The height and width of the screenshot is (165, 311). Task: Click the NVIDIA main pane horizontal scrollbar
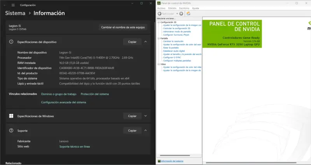[x=251, y=163]
